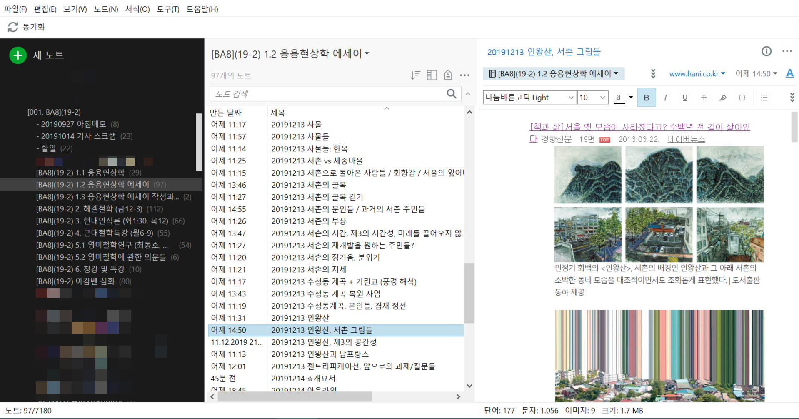
Task: Click the striped cityscape image
Action: [x=659, y=356]
